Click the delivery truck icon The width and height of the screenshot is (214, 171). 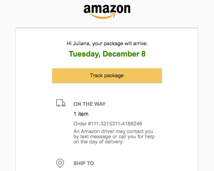[61, 103]
